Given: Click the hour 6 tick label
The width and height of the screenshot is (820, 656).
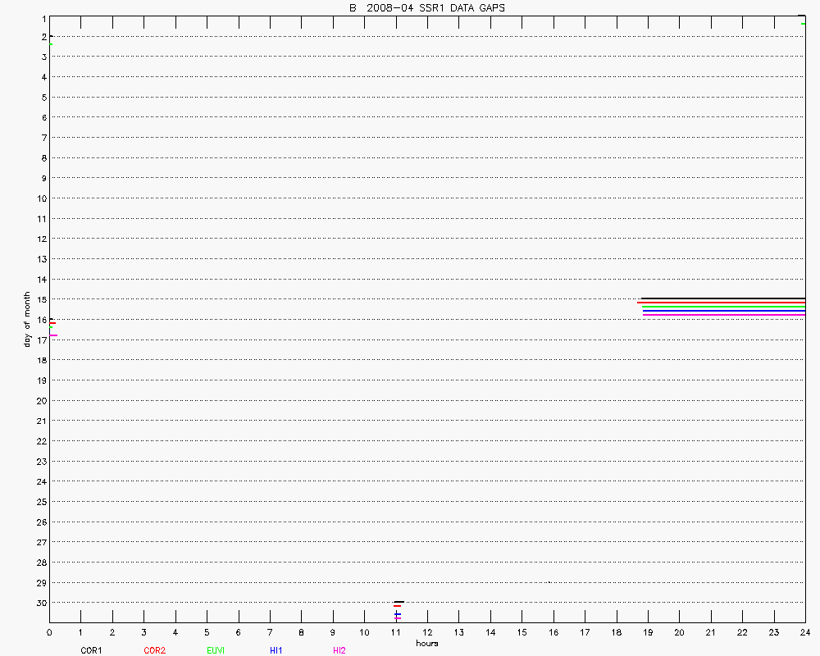Looking at the screenshot, I should tap(238, 633).
